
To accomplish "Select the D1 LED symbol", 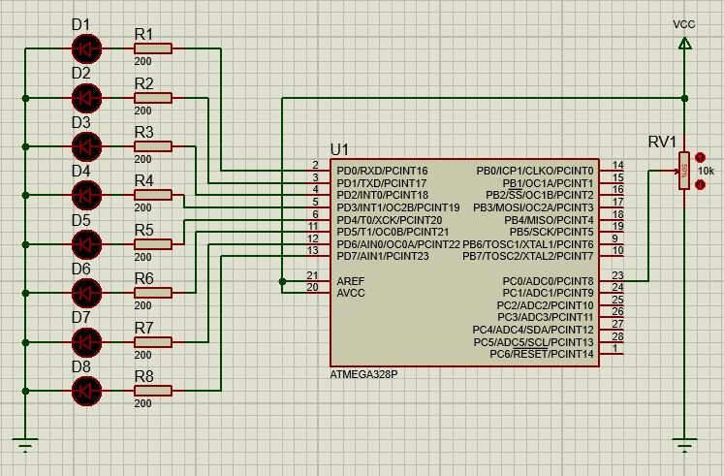I will (86, 48).
